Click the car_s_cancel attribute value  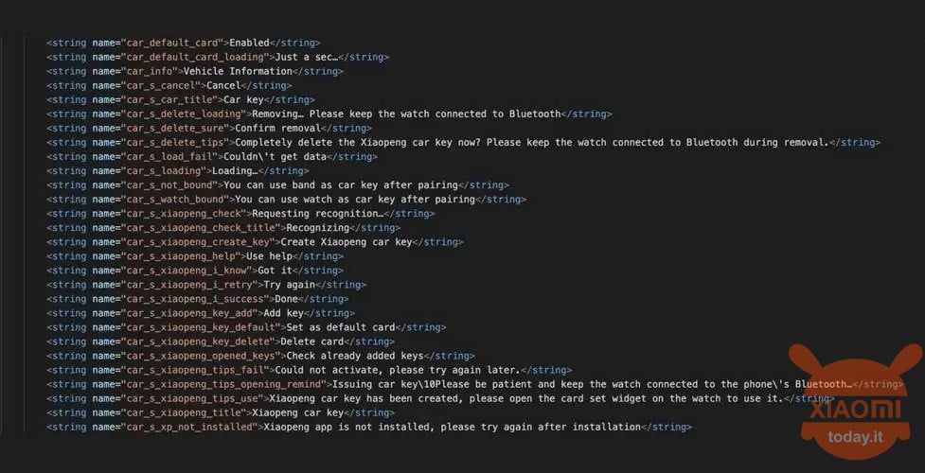coord(160,85)
